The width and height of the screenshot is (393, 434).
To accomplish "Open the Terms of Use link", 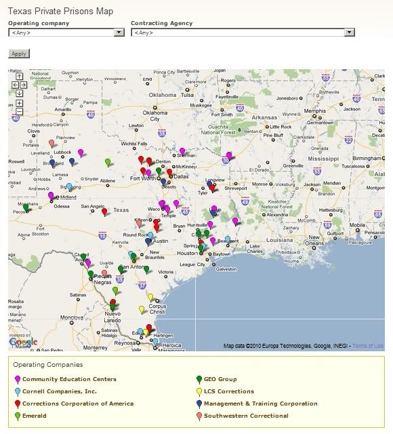I will 368,346.
